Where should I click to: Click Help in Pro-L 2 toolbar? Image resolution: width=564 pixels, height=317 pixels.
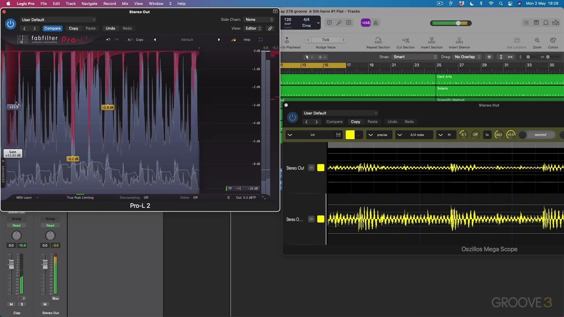(x=247, y=40)
